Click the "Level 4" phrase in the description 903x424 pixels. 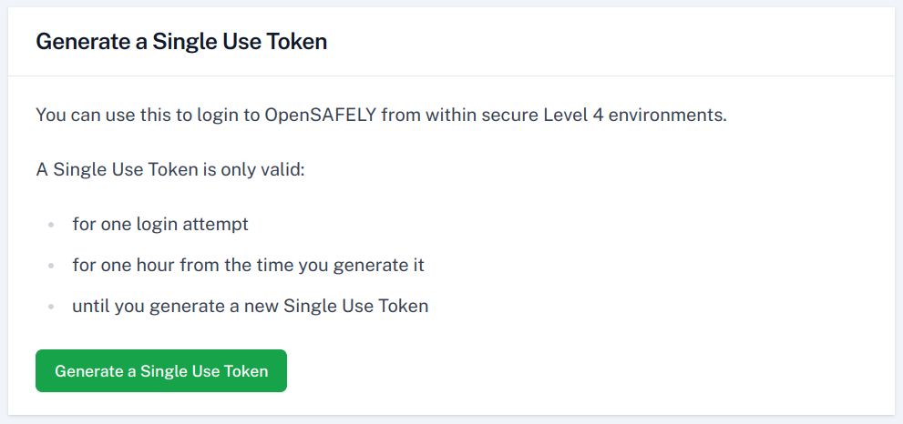[x=567, y=116]
